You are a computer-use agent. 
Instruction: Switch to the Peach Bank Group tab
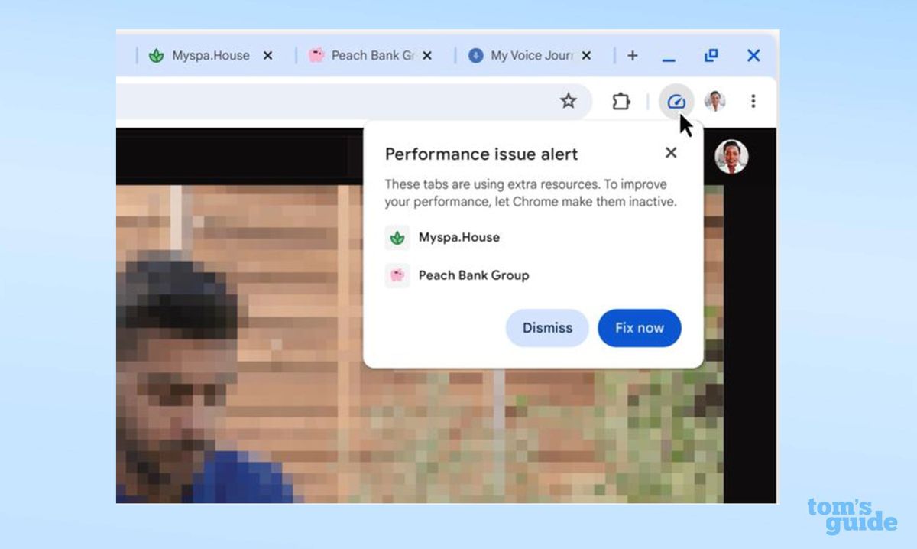369,55
